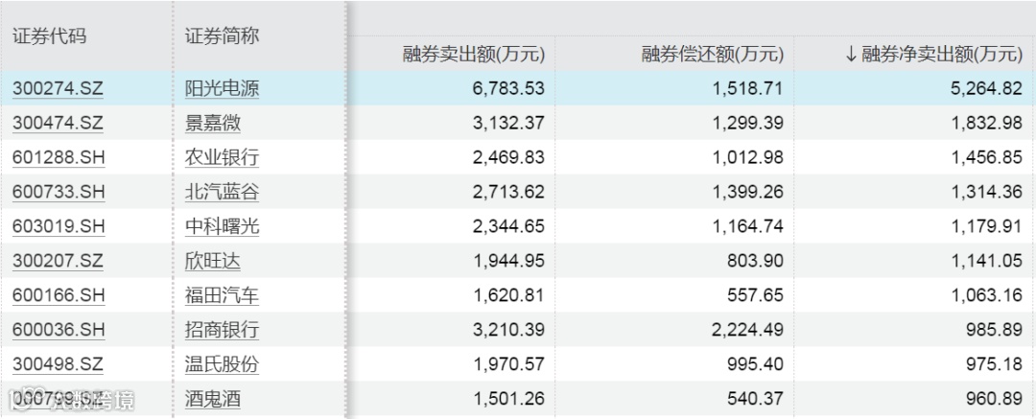This screenshot has width=1036, height=419.
Task: Select cell with value 2,224.49
Action: tap(746, 330)
